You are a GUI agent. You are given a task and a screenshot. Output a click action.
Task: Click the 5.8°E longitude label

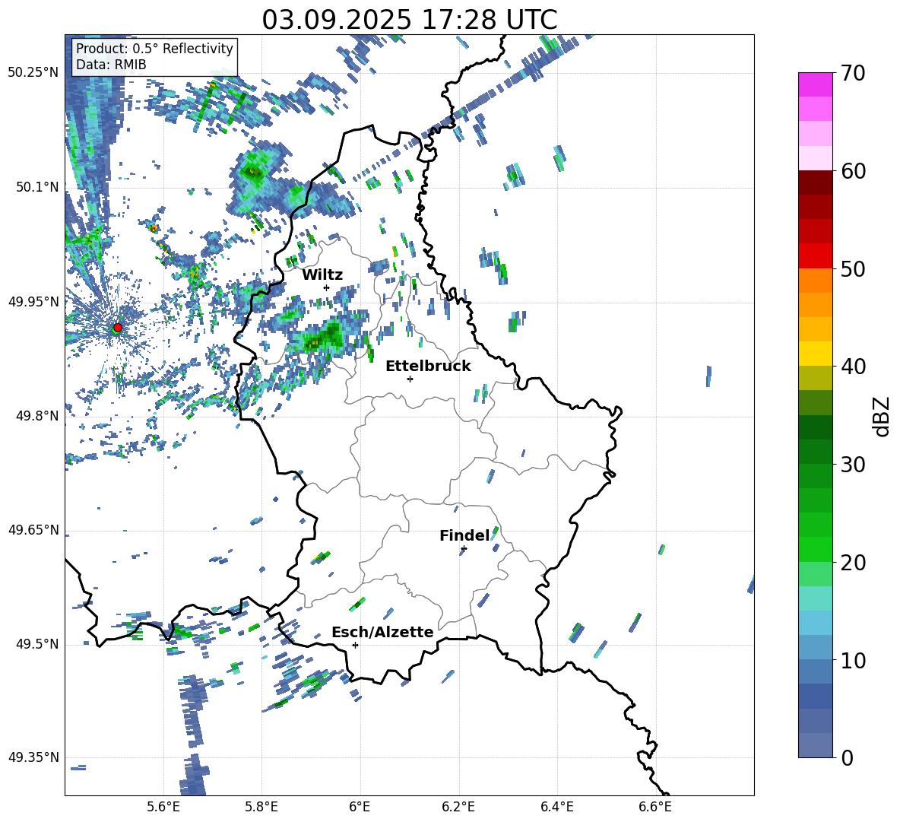pyautogui.click(x=261, y=807)
